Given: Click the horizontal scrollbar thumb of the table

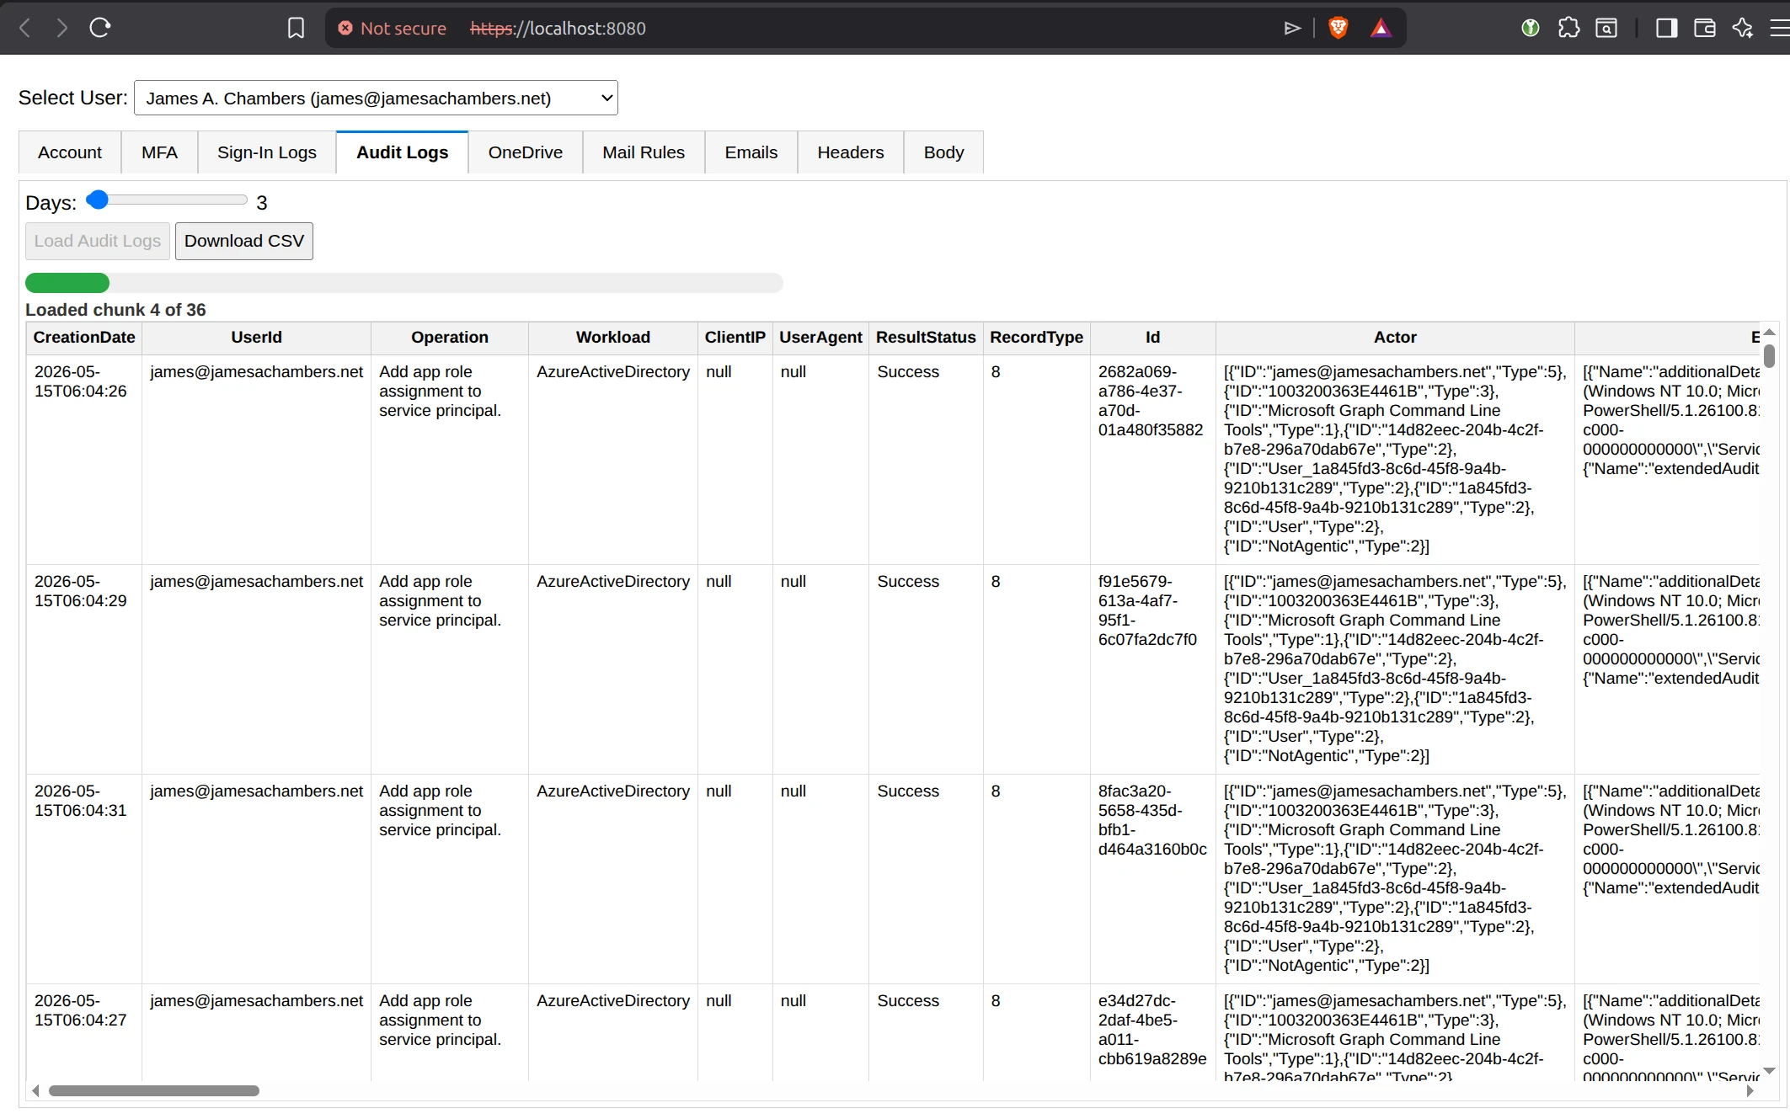Looking at the screenshot, I should pos(154,1091).
